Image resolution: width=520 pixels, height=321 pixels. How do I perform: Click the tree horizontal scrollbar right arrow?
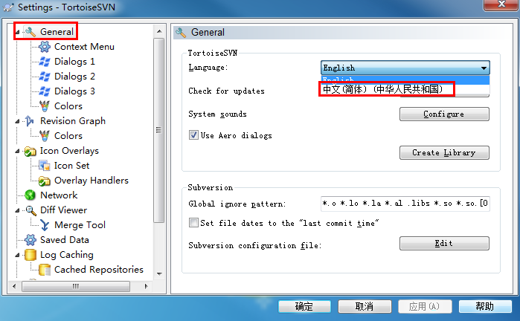tap(147, 286)
